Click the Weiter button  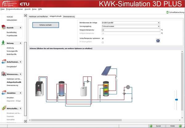point(173,126)
